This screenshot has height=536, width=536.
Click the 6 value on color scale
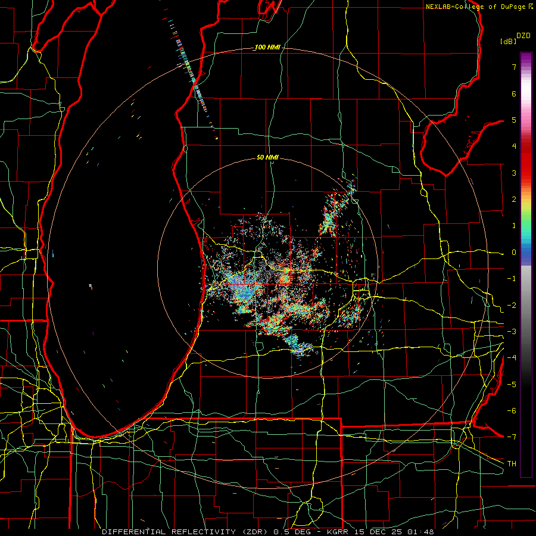click(514, 94)
